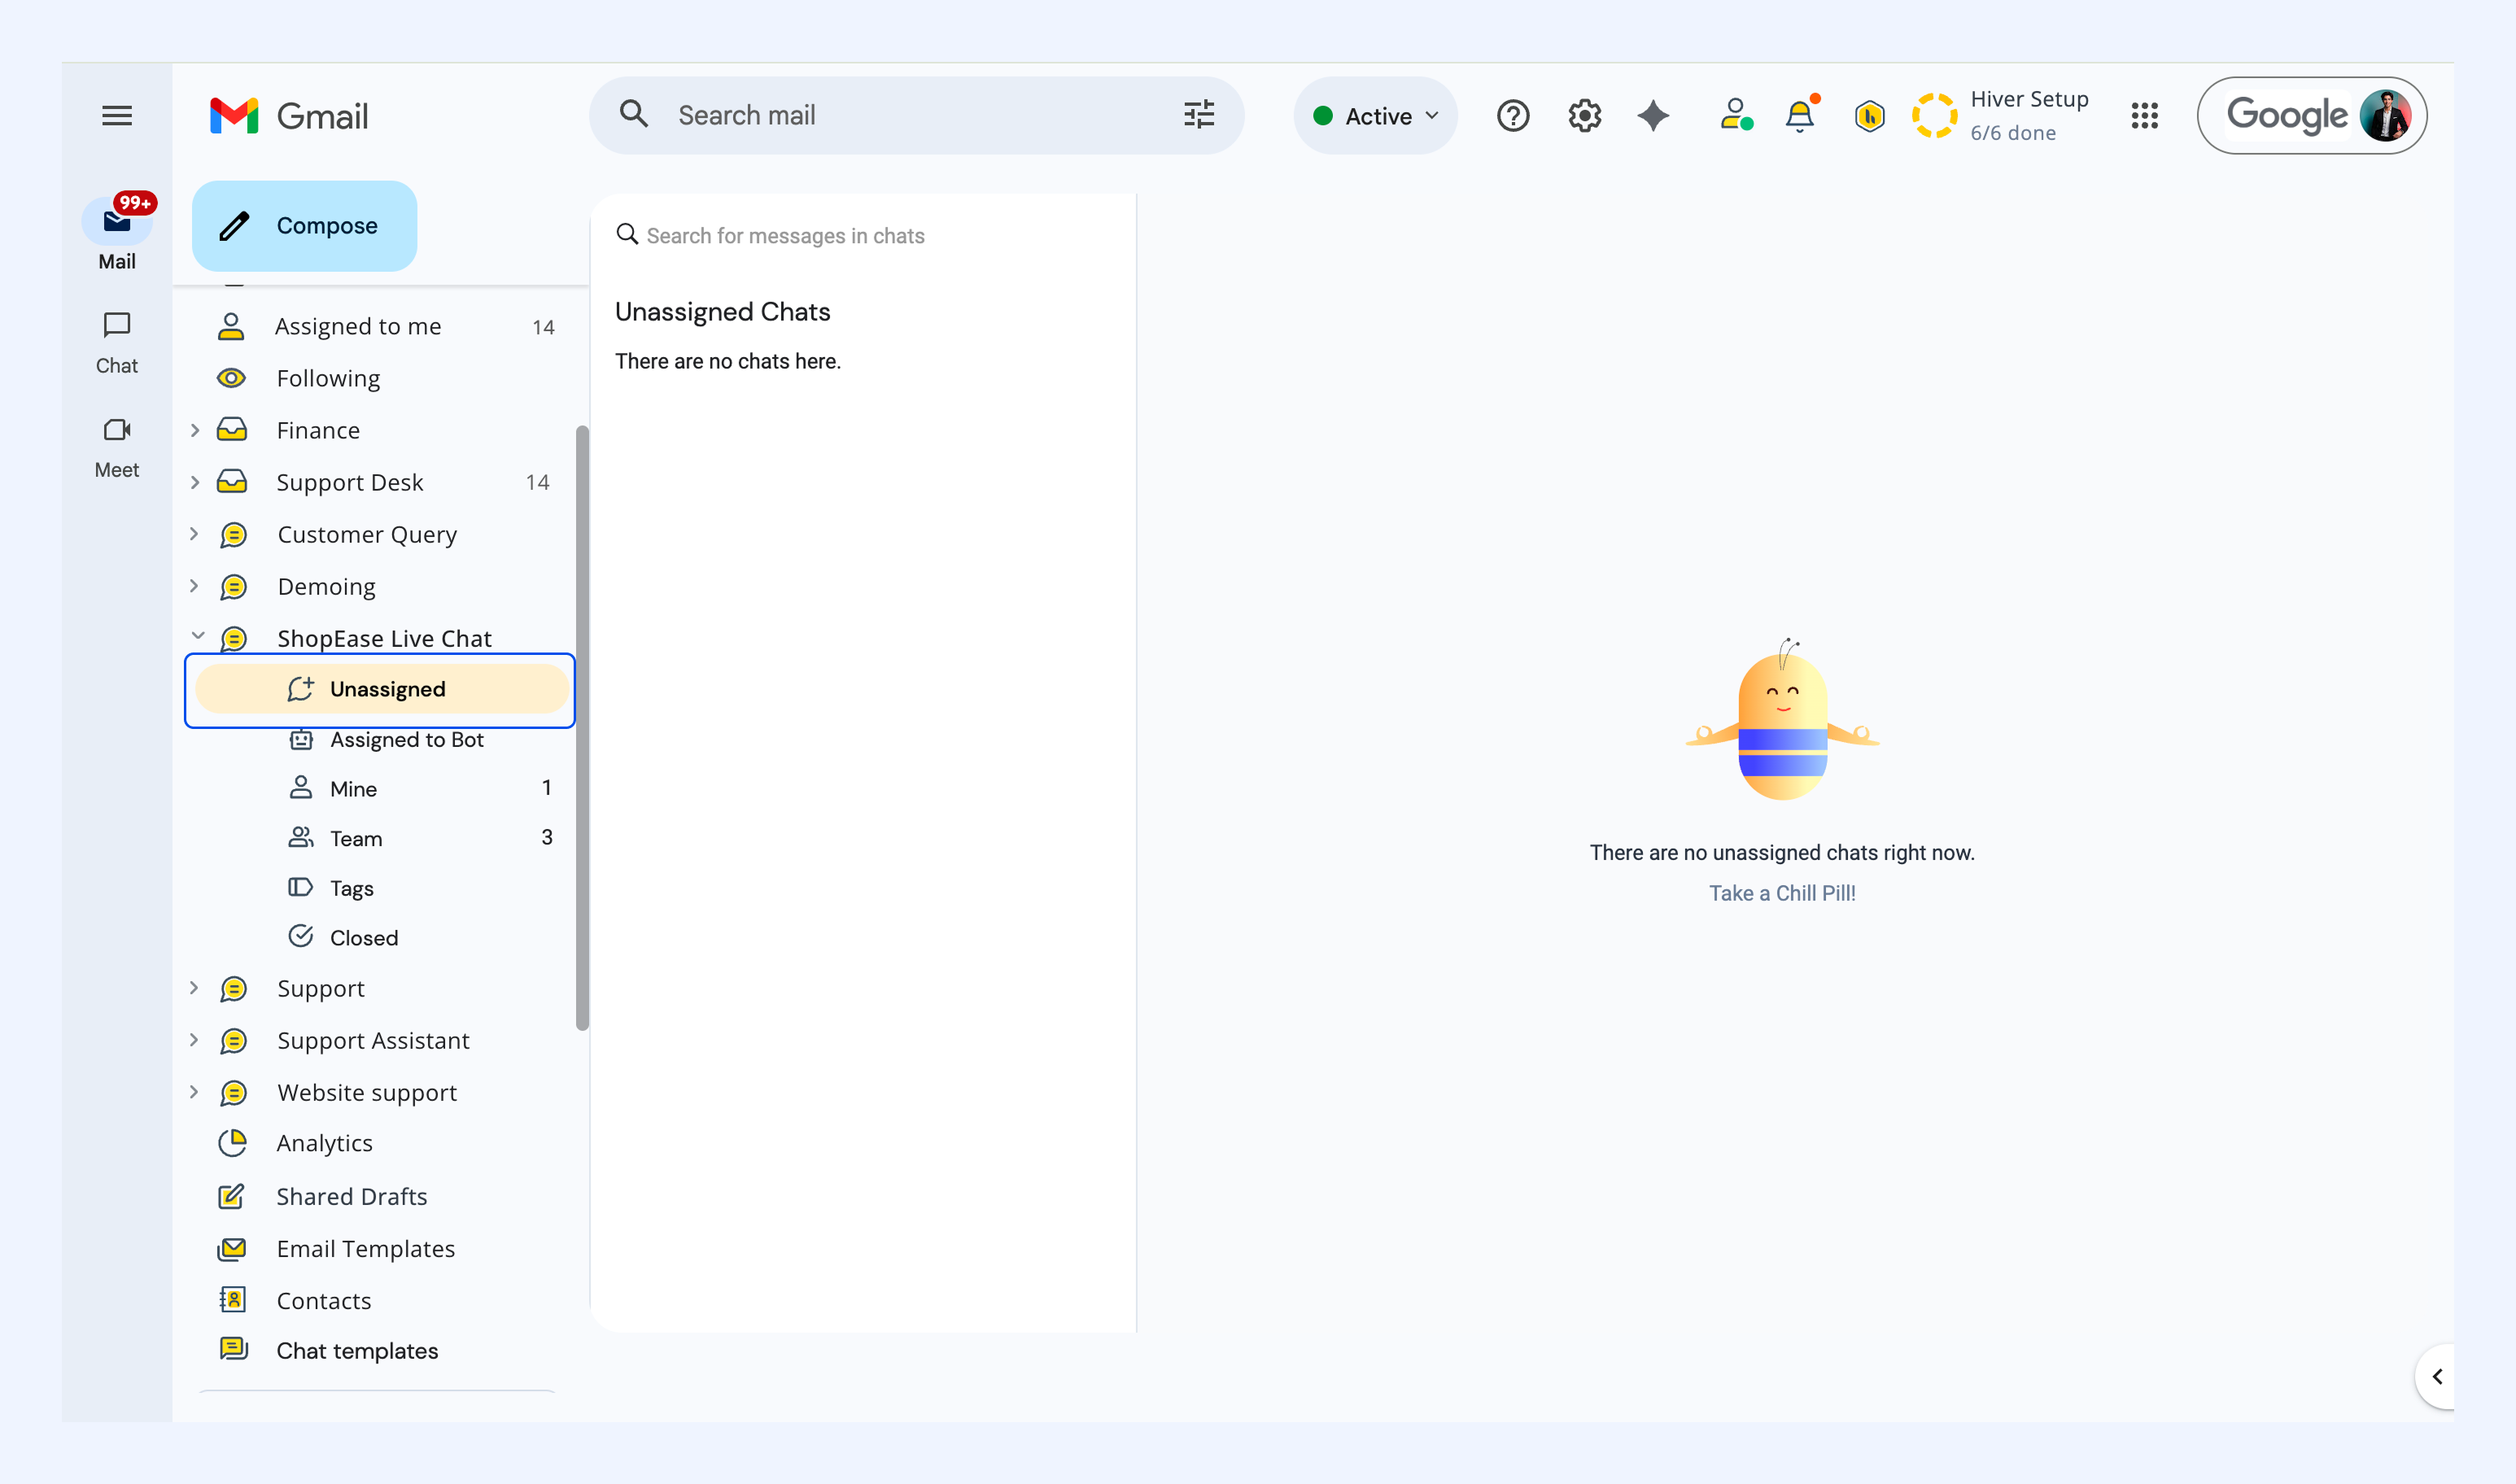Screen dimensions: 2516x1484
Task: Open Gmail settings gear icon
Action: [1584, 116]
